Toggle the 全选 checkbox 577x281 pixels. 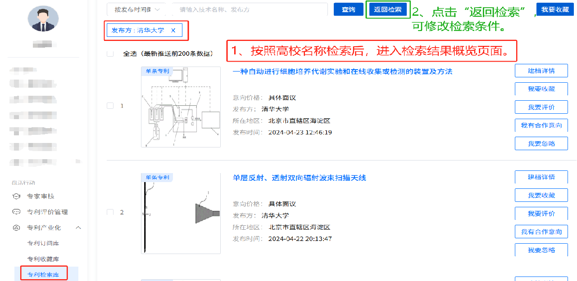110,54
